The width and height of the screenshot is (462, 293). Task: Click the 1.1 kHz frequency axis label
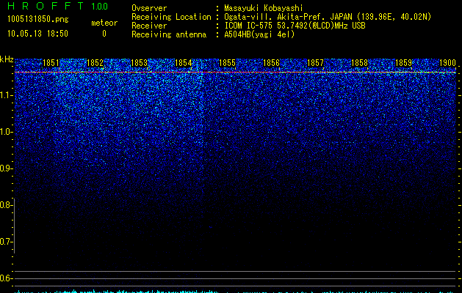coord(6,95)
